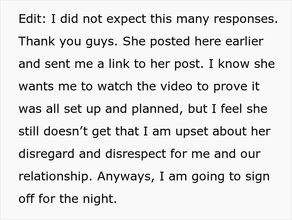This screenshot has height=220, width=292.
Task: Click the word "post." in third line
Action: click(189, 65)
